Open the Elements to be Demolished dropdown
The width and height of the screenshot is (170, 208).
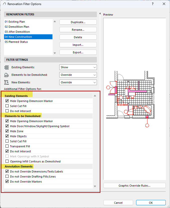pyautogui.click(x=78, y=75)
